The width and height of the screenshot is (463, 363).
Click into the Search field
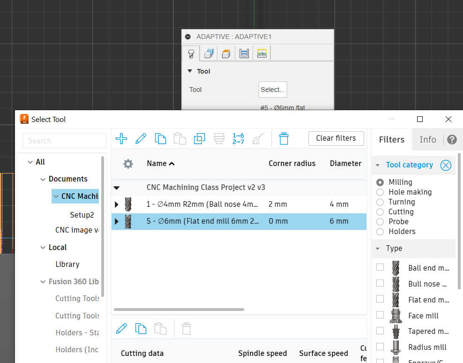pyautogui.click(x=65, y=141)
